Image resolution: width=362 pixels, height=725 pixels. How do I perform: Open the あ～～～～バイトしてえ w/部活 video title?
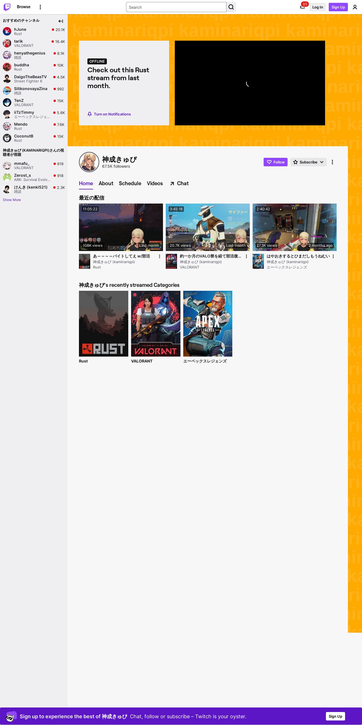tap(122, 256)
